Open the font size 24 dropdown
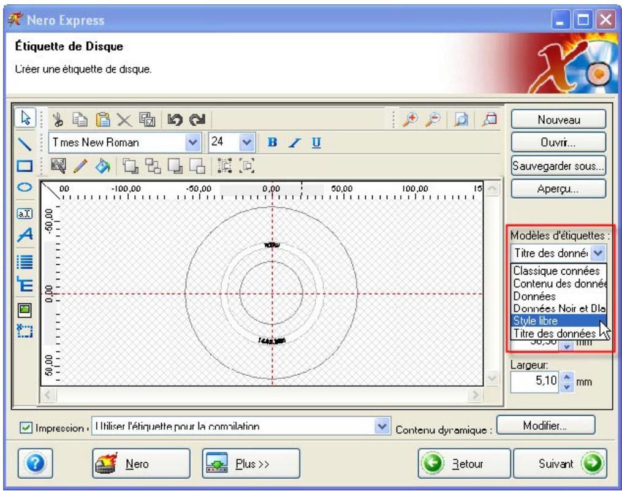622x491 pixels. pyautogui.click(x=246, y=142)
